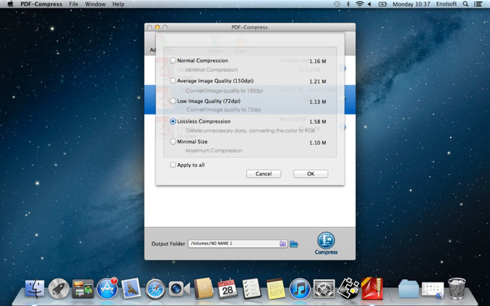Confirm the dialog with OK
The image size is (490, 306).
pos(311,174)
